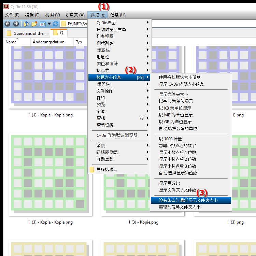Open the 文件操作 submenu

tap(119, 91)
